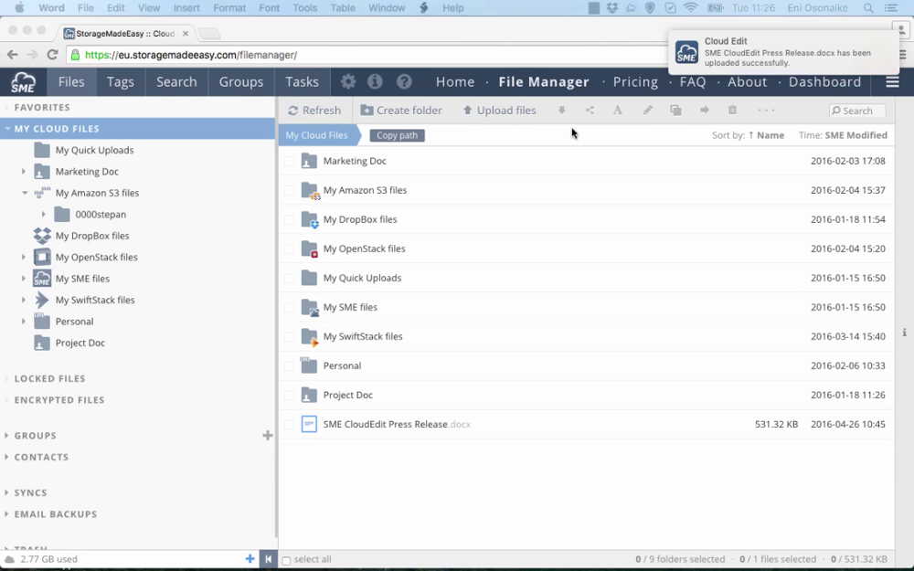
Task: Click the SwiftStack icon in sidebar tree
Action: (42, 300)
